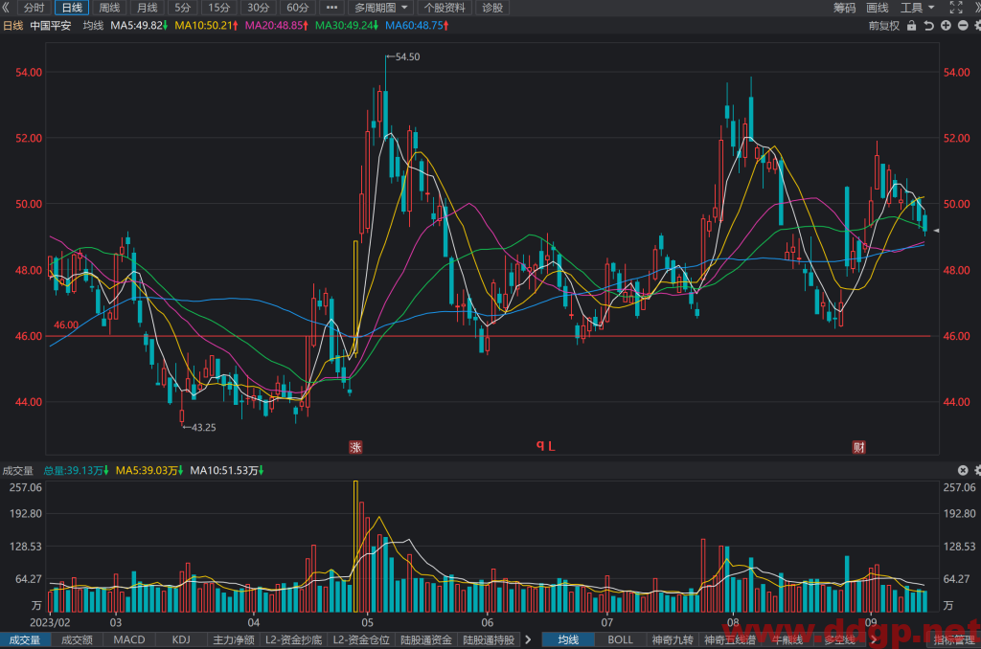
Task: Click the 日线 label before the stock name
Action: (13, 26)
